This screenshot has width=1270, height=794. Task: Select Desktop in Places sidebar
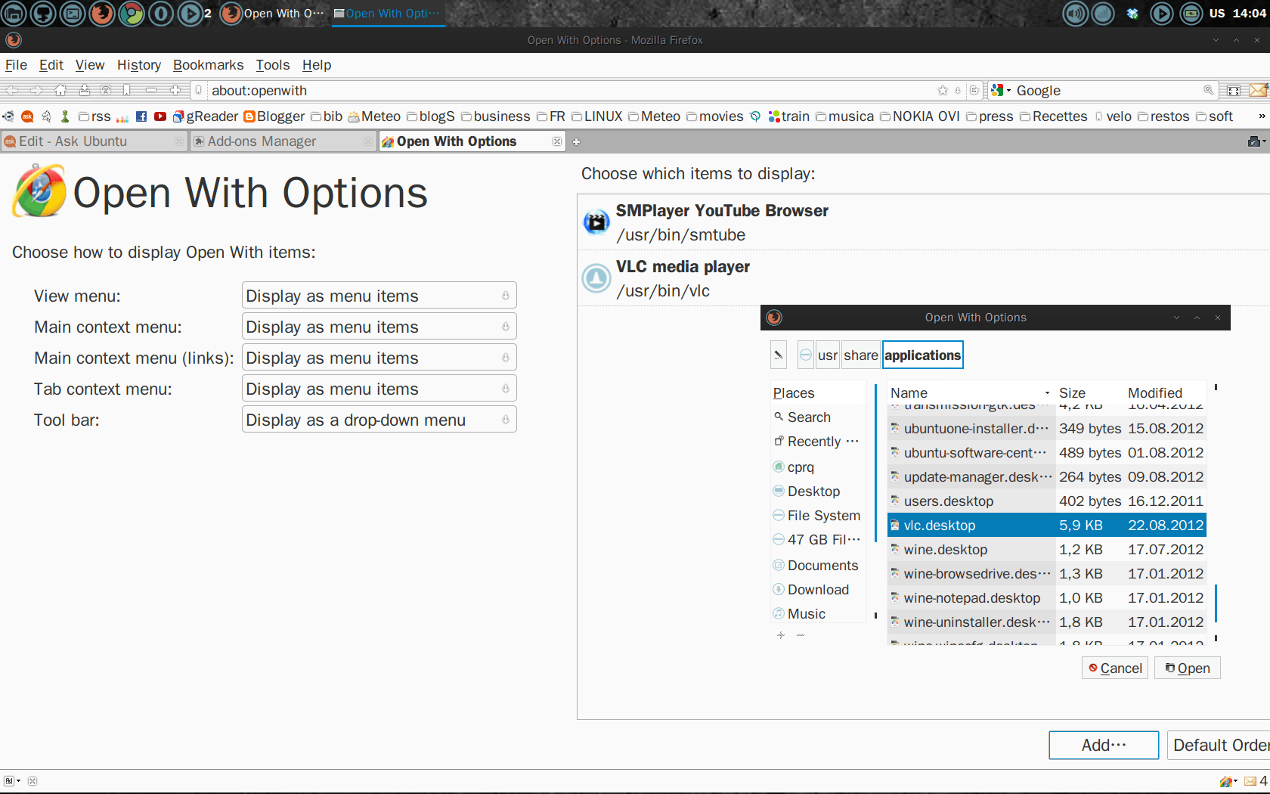[x=818, y=491]
